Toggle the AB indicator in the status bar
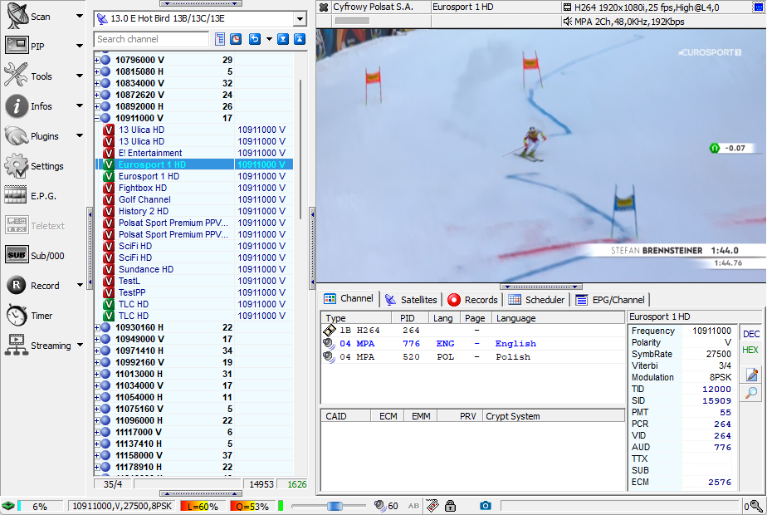This screenshot has height=515, width=767. (x=413, y=506)
